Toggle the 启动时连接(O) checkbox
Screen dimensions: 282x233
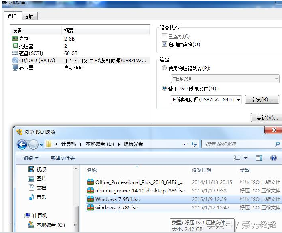[164, 44]
